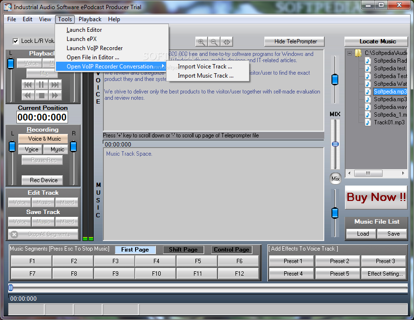Click the Buy Now !! button

[376, 197]
